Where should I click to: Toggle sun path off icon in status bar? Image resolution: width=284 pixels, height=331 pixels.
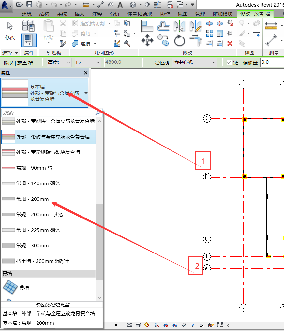147,325
